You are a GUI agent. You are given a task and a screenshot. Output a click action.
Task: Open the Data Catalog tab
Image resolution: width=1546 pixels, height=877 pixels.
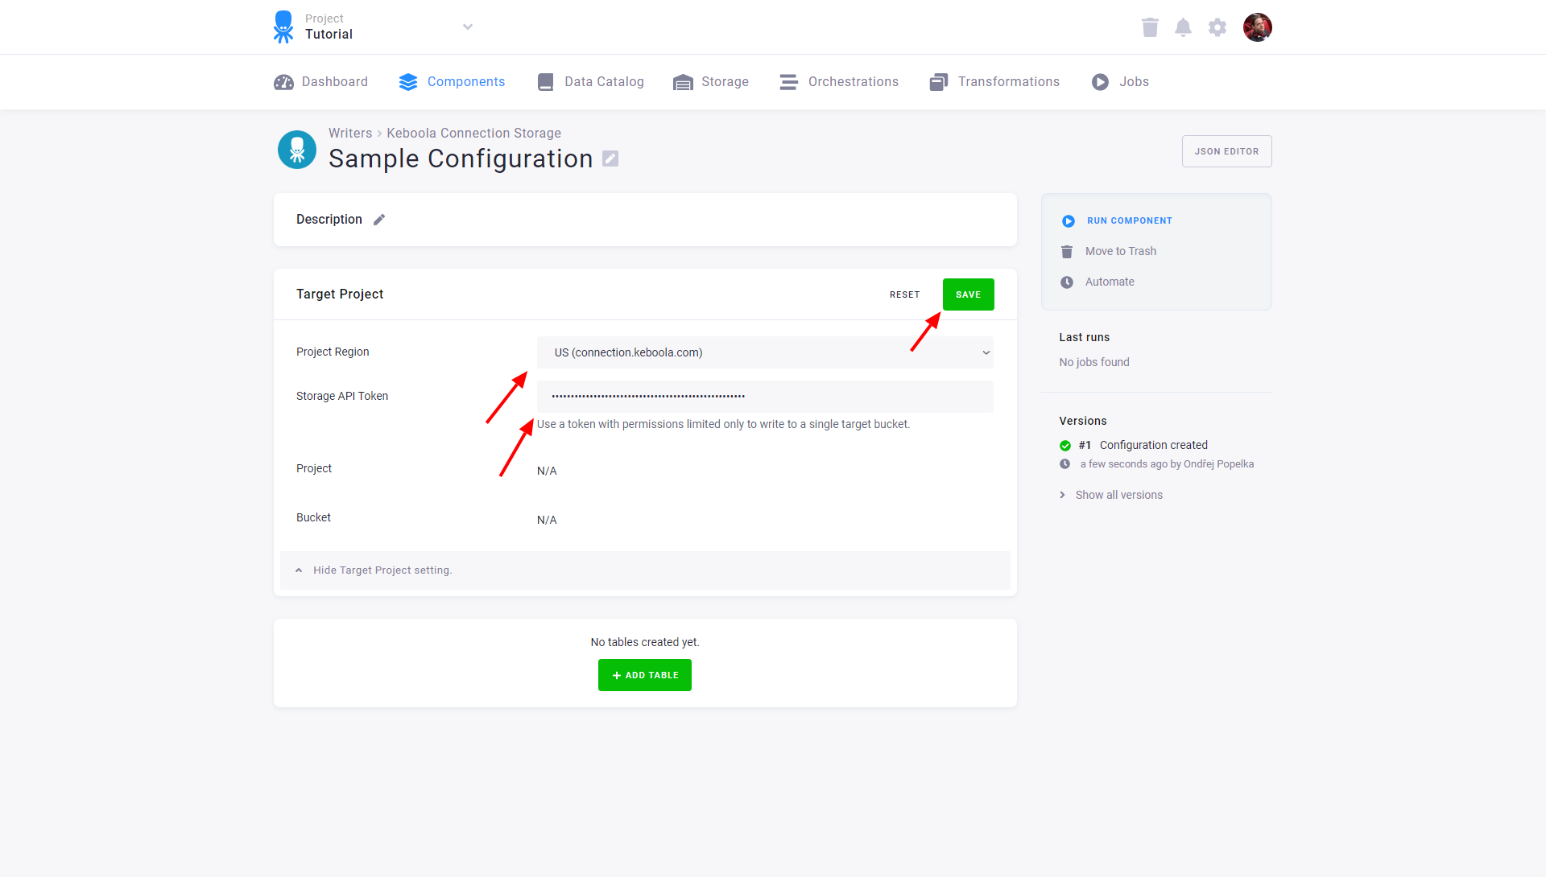[x=590, y=82]
